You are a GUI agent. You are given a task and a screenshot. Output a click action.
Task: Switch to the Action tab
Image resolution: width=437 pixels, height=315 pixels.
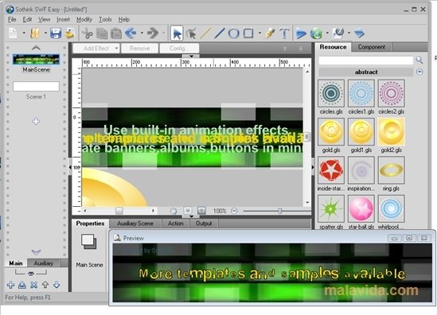tap(176, 224)
